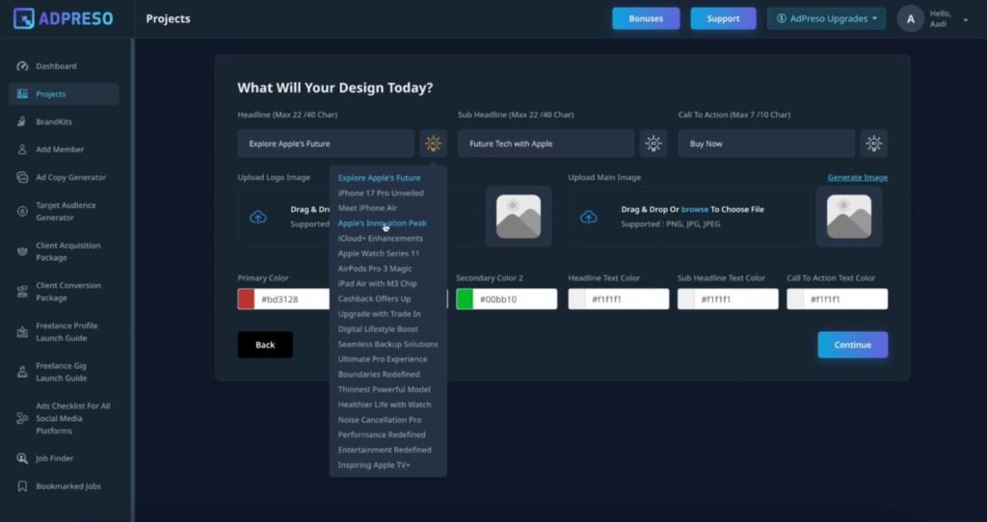Open the green Secondary Color 2 swatch

click(465, 300)
